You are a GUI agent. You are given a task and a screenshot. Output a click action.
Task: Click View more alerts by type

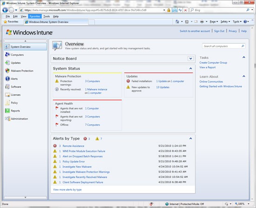(x=67, y=189)
